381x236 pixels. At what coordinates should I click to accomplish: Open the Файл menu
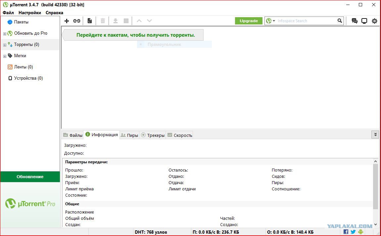[x=8, y=13]
